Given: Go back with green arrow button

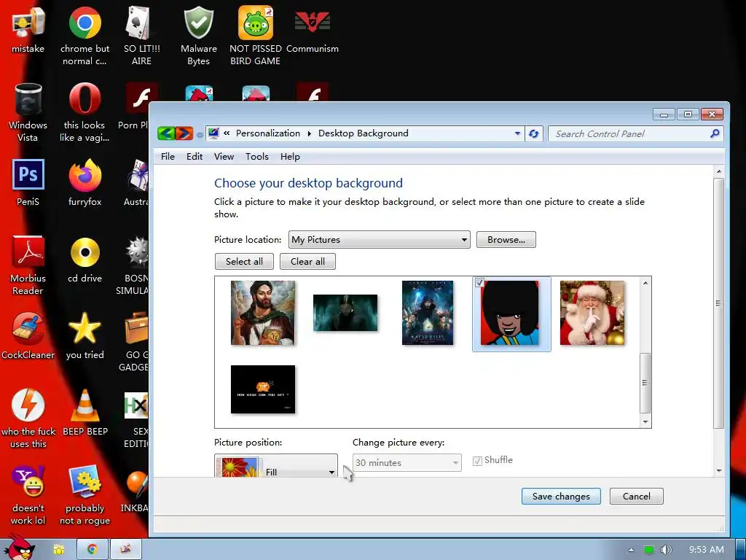Looking at the screenshot, I should point(166,133).
